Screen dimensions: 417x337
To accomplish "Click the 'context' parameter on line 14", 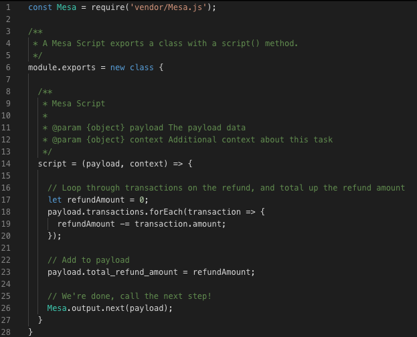I will 147,164.
